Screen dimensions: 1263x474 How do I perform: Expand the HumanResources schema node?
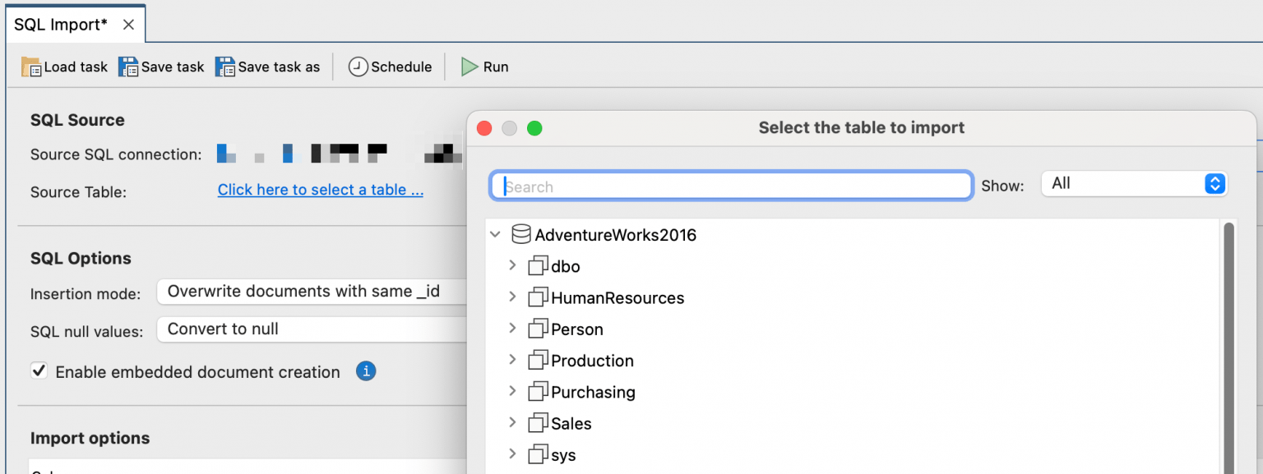tap(512, 297)
